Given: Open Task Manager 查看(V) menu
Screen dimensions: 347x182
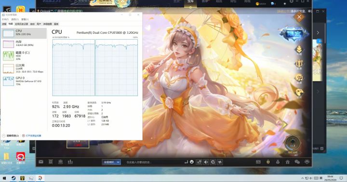Looking at the screenshot, I should point(25,19).
